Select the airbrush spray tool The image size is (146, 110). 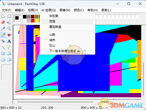tap(3, 41)
